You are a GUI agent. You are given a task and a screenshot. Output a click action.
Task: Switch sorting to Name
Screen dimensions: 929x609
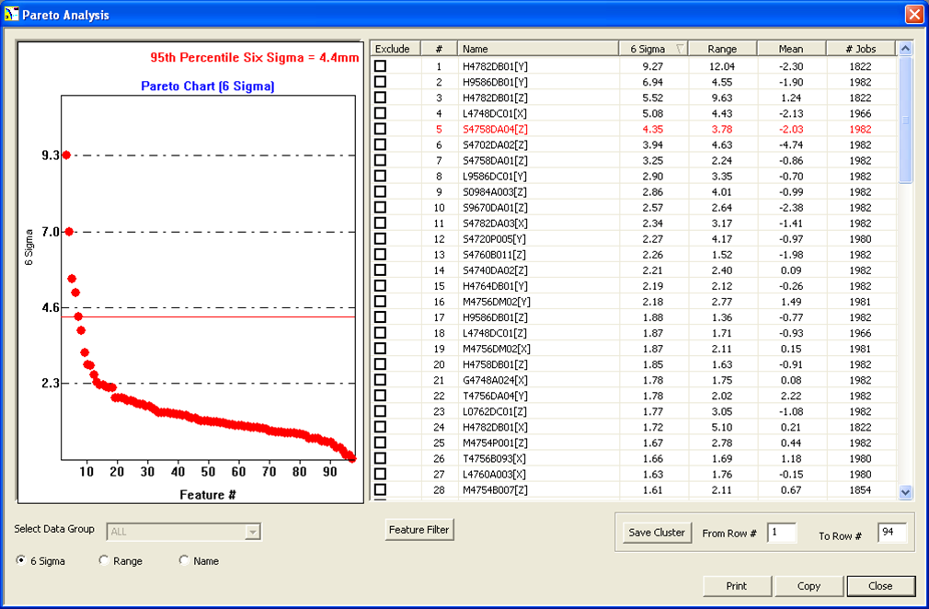(184, 560)
